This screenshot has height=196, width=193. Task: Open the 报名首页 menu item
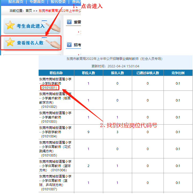[16, 2]
